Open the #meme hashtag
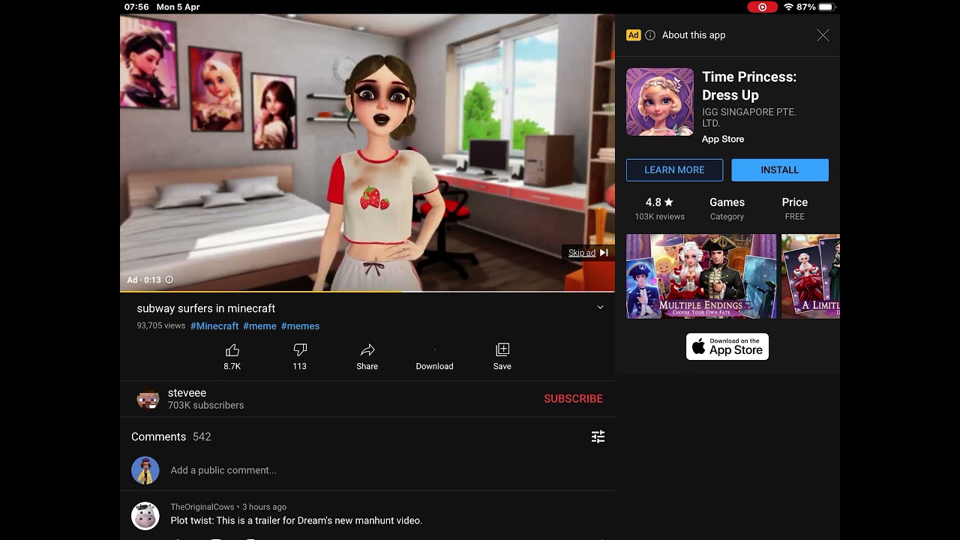The image size is (960, 540). coord(259,326)
